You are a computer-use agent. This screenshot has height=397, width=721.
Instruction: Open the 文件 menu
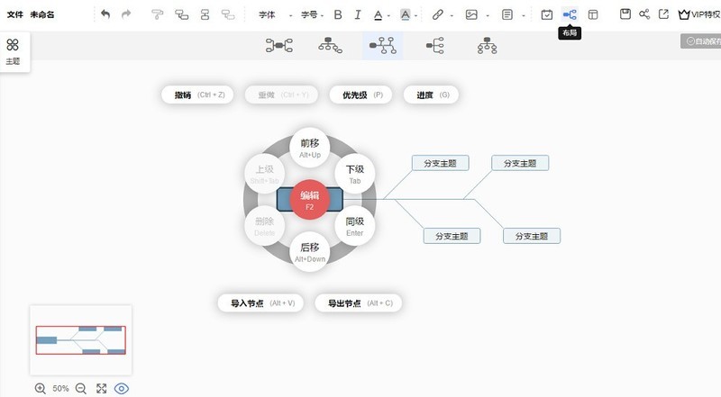[x=14, y=14]
